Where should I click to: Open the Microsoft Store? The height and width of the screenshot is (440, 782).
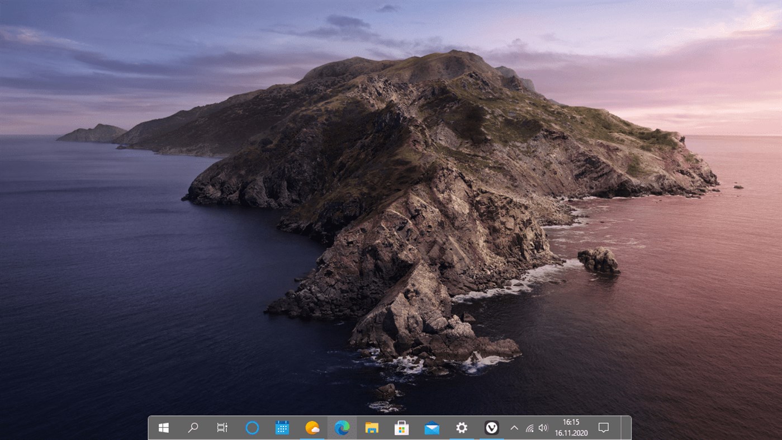401,428
